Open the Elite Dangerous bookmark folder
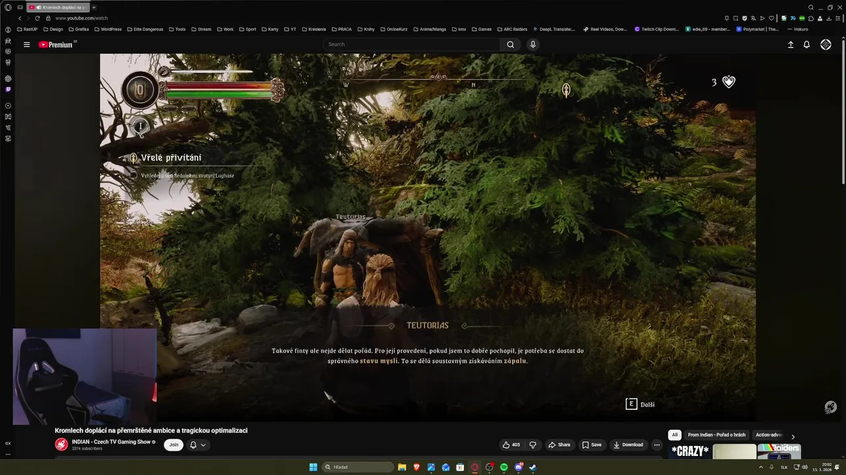Image resolution: width=846 pixels, height=475 pixels. (145, 29)
